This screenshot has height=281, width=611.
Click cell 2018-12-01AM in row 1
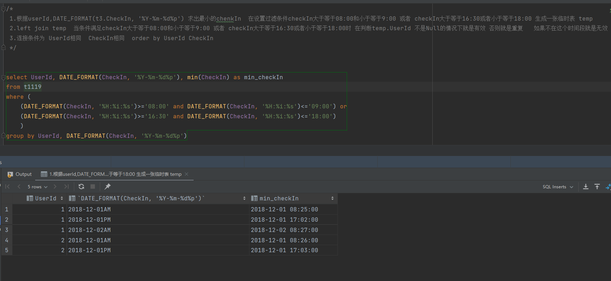pos(158,209)
